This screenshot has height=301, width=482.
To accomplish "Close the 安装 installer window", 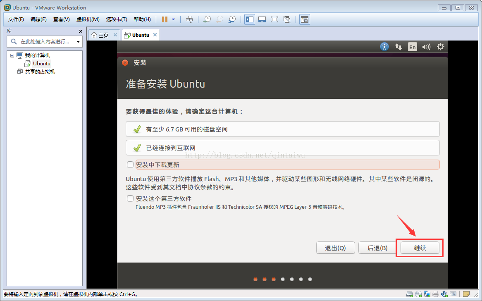I will [125, 63].
